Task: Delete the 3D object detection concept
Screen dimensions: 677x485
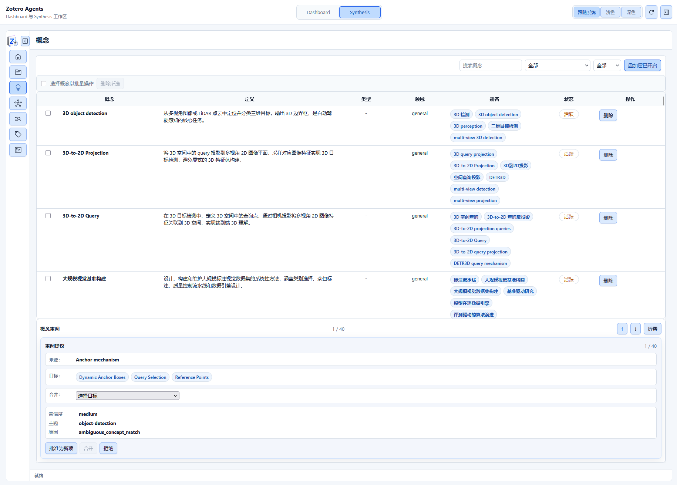Action: [x=608, y=115]
